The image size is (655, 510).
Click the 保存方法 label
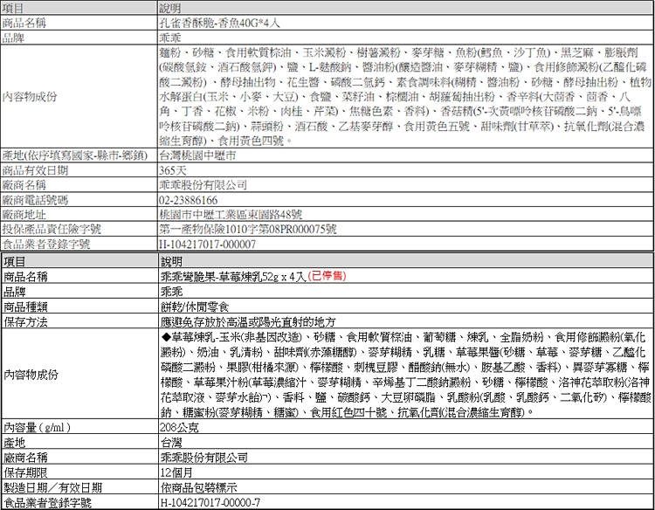25,322
